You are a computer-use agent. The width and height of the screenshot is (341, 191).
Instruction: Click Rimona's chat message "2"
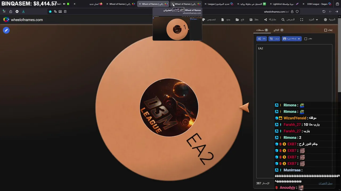point(300,138)
